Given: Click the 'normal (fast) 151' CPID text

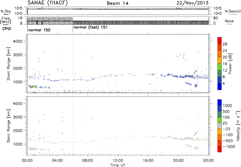Looking at the screenshot, I should coord(90,27).
